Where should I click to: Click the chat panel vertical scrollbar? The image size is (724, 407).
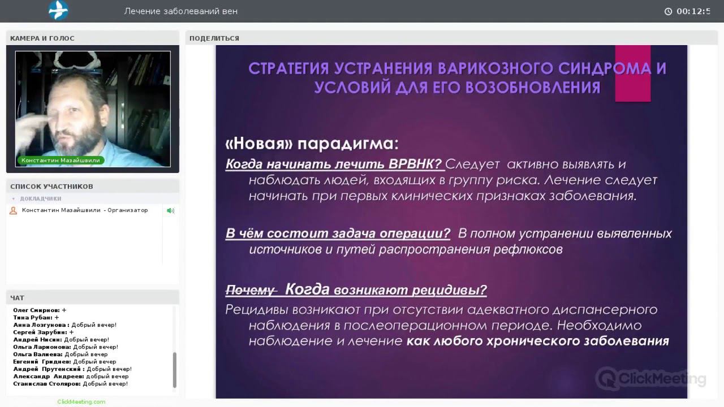point(175,369)
